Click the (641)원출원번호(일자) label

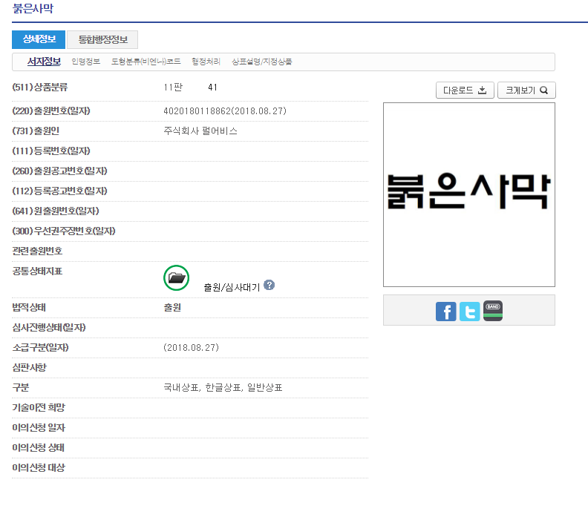56,211
